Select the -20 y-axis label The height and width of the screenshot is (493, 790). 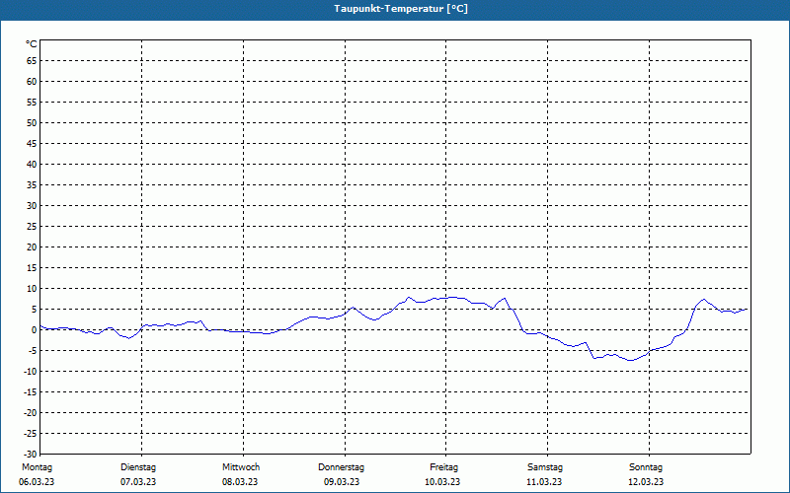[x=31, y=412]
